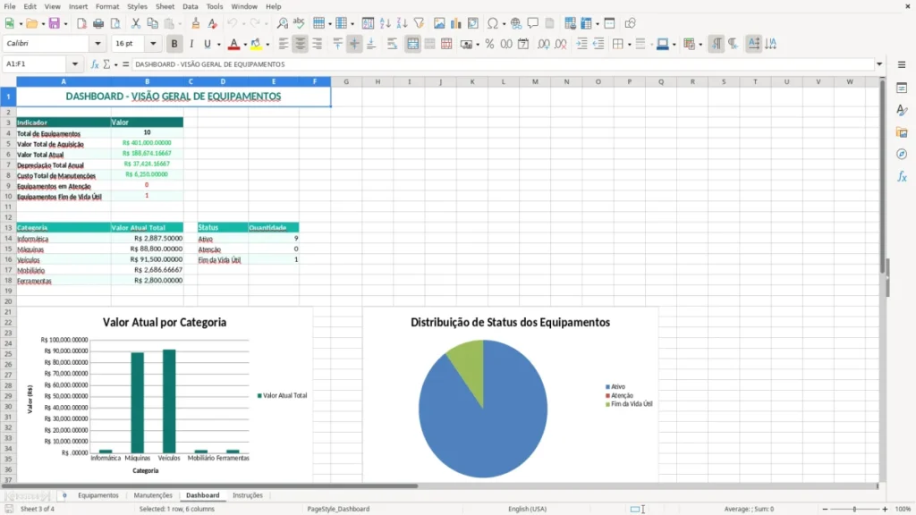Expand the font name Calibri dropdown

tap(98, 44)
